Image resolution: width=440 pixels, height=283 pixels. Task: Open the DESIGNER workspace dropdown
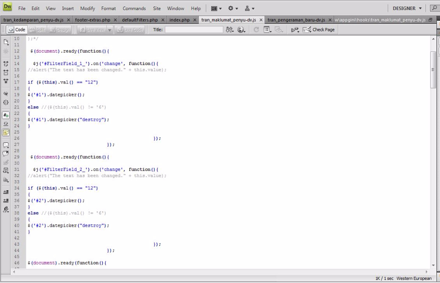pyautogui.click(x=407, y=8)
